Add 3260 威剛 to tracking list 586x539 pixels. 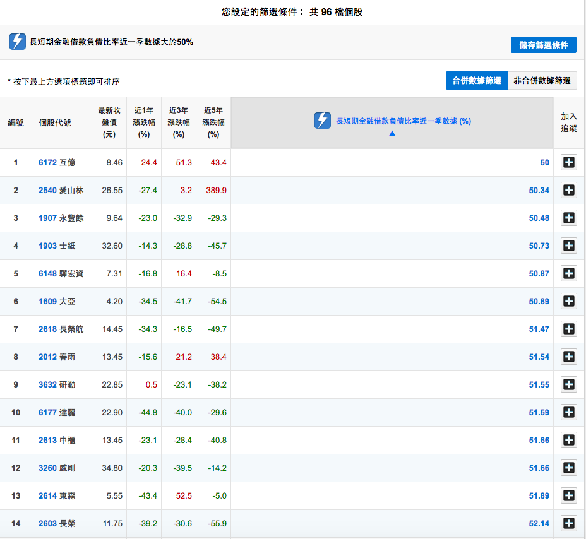(x=568, y=468)
